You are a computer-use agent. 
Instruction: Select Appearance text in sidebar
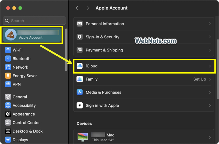tap(24, 114)
